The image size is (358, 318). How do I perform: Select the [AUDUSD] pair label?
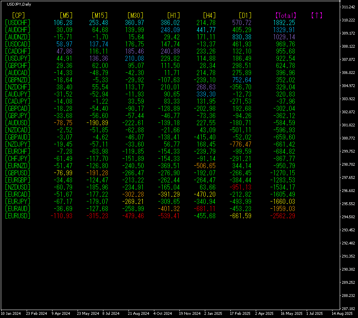[x=18, y=123]
